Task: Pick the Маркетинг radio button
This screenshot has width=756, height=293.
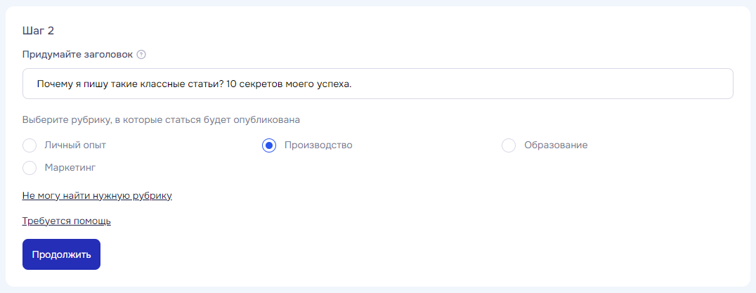Action: (30, 168)
